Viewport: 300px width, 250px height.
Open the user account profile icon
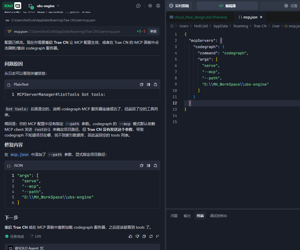pyautogui.click(x=158, y=6)
